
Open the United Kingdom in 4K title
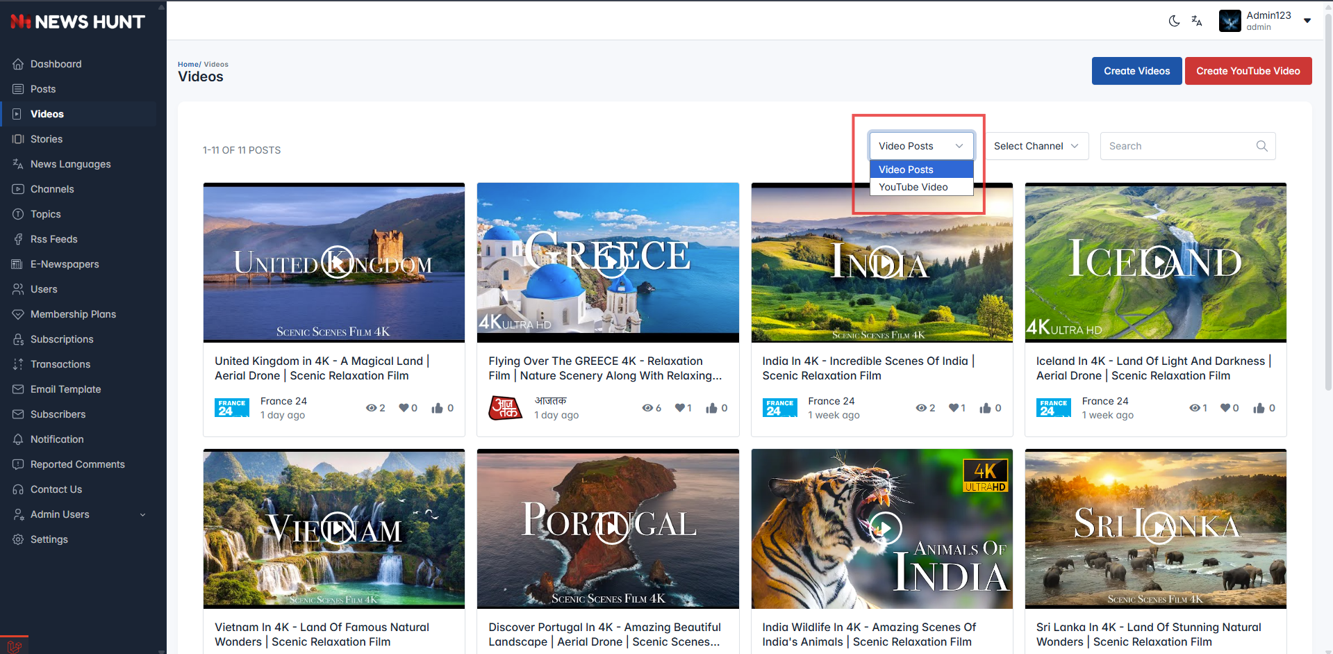point(322,368)
